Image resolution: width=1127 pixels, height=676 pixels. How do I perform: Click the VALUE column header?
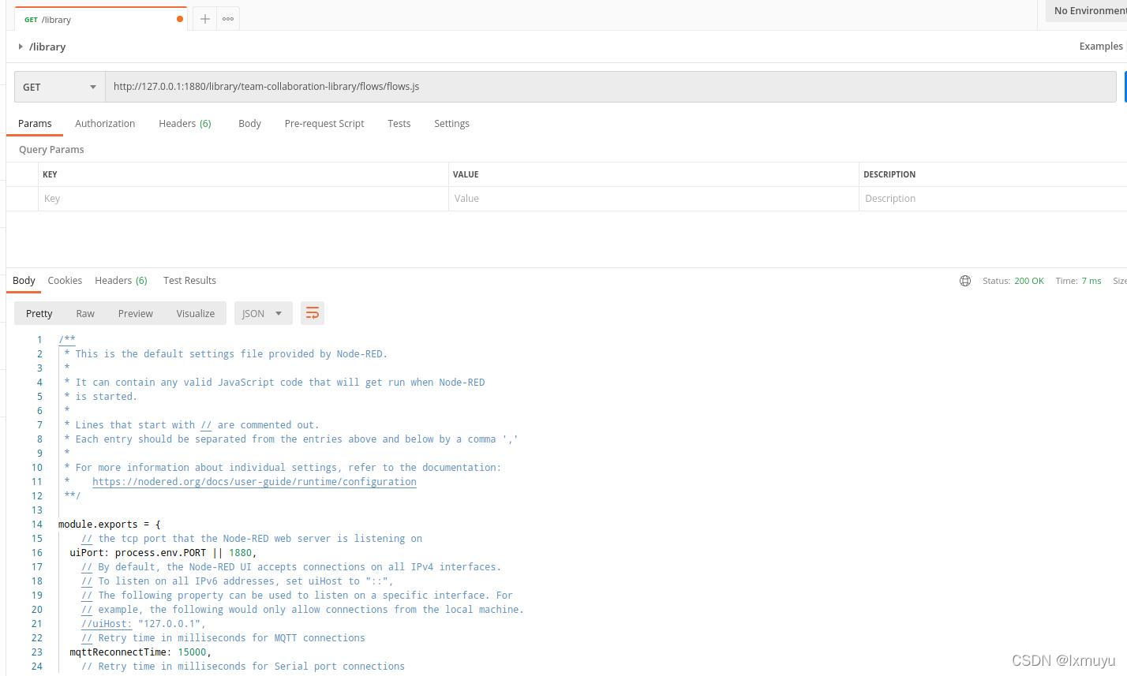coord(466,174)
